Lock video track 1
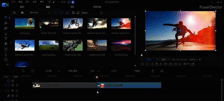The width and height of the screenshot is (224, 101). tap(17, 85)
